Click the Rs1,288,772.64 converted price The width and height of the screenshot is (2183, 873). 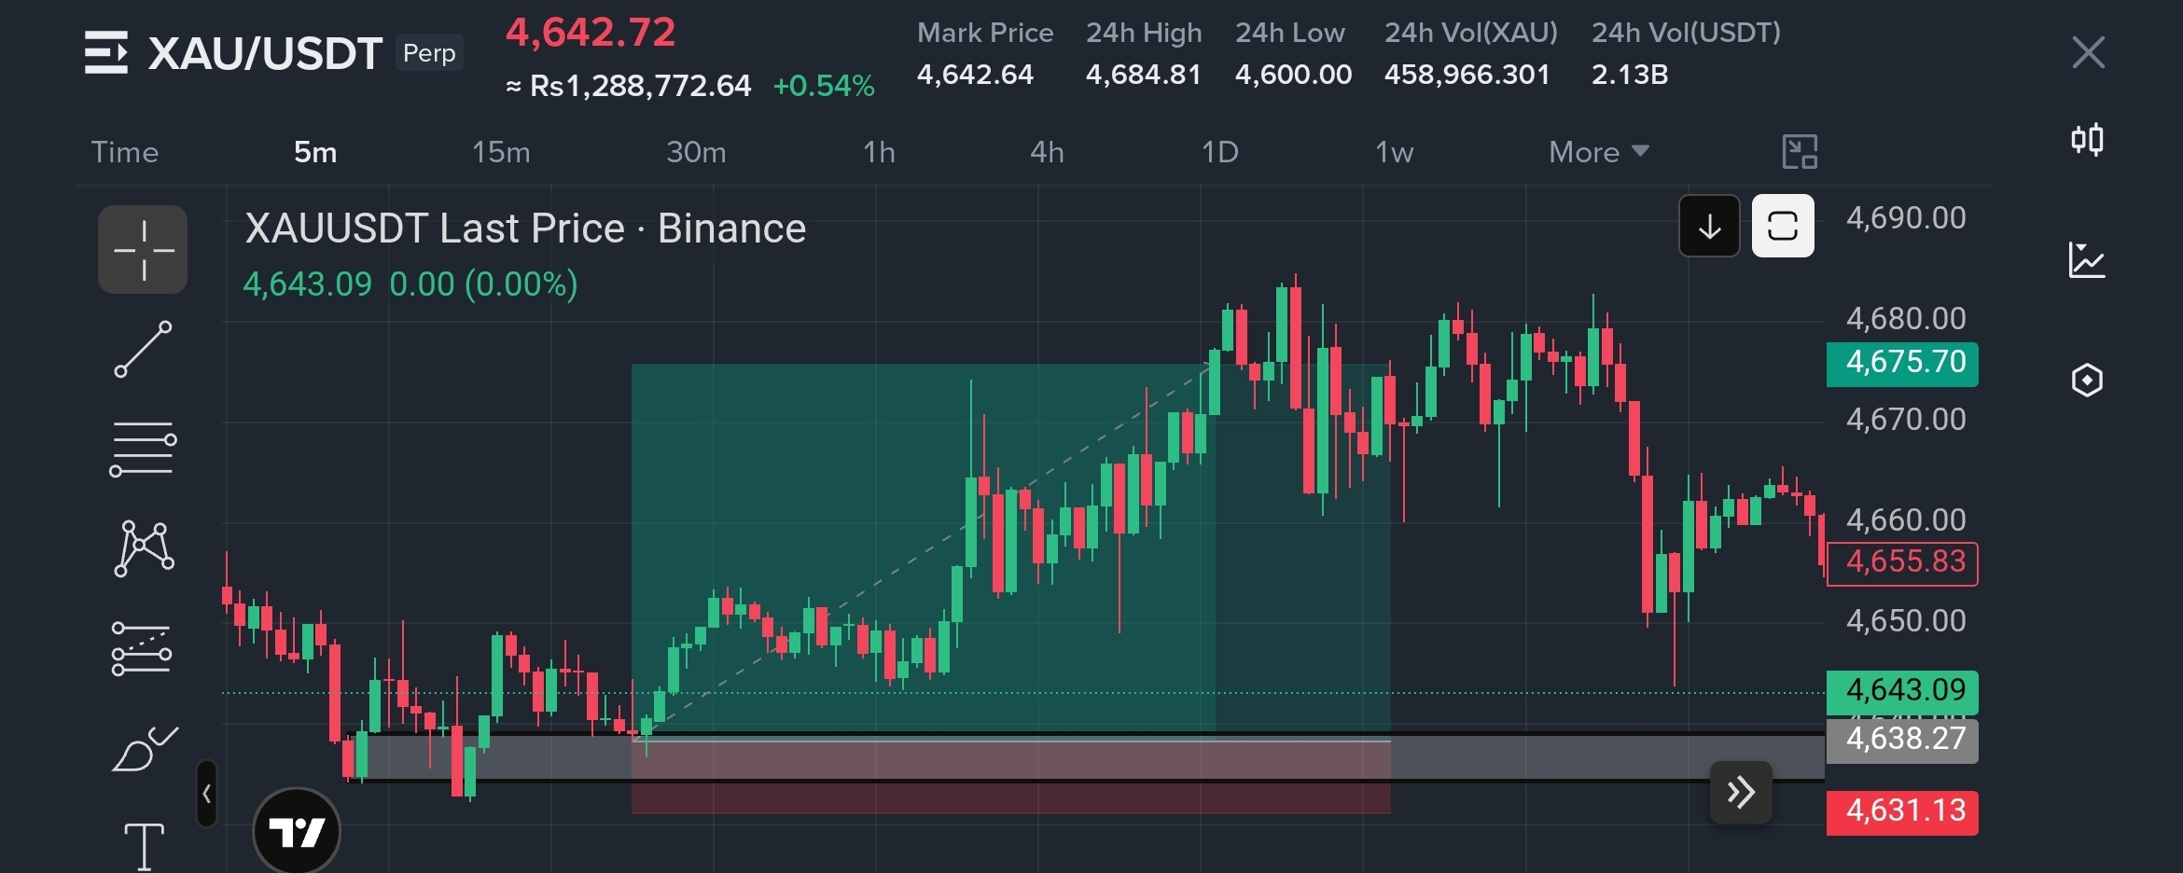(x=628, y=86)
